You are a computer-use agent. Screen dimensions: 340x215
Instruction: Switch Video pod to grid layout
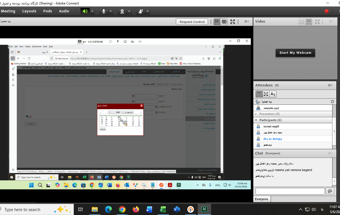coord(302,22)
